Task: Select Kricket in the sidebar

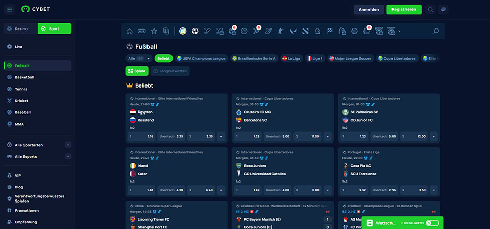Action: (x=37, y=101)
